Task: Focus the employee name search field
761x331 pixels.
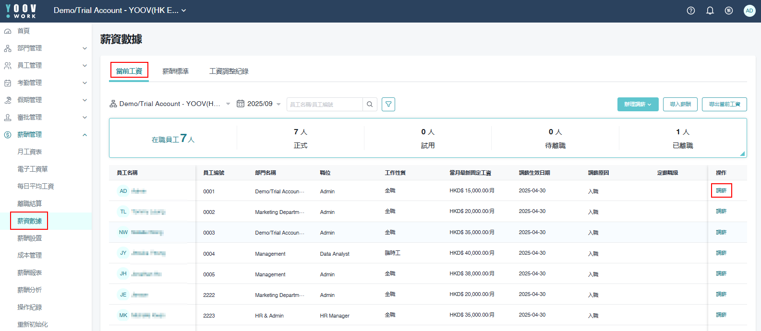Action: tap(325, 104)
